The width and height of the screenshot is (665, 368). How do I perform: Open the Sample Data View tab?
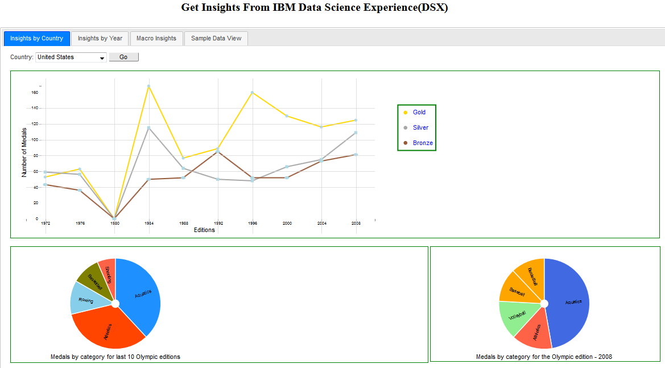click(x=216, y=39)
